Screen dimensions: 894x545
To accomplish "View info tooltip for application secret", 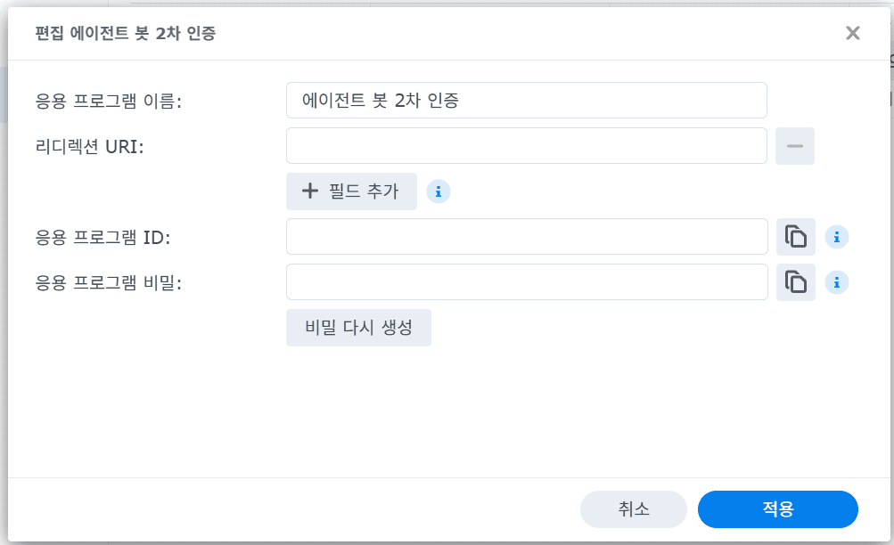I will [836, 281].
